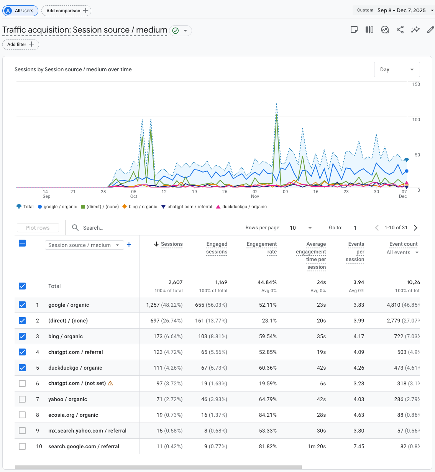
Task: Click the bing / organic orange legend marker
Action: coord(124,207)
